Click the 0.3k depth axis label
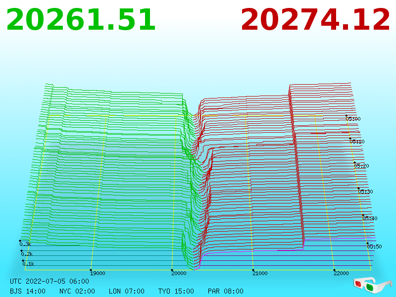This screenshot has height=297, width=396. coord(25,244)
